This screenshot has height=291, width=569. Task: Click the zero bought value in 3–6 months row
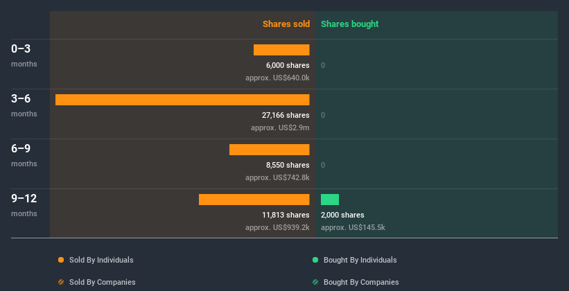(323, 116)
